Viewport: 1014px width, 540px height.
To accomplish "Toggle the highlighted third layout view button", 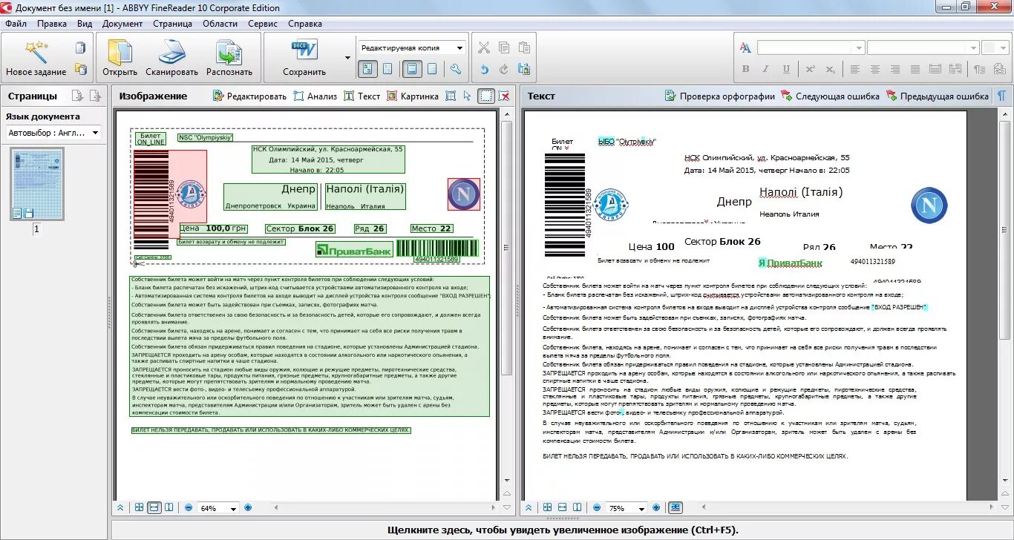I will tap(413, 69).
